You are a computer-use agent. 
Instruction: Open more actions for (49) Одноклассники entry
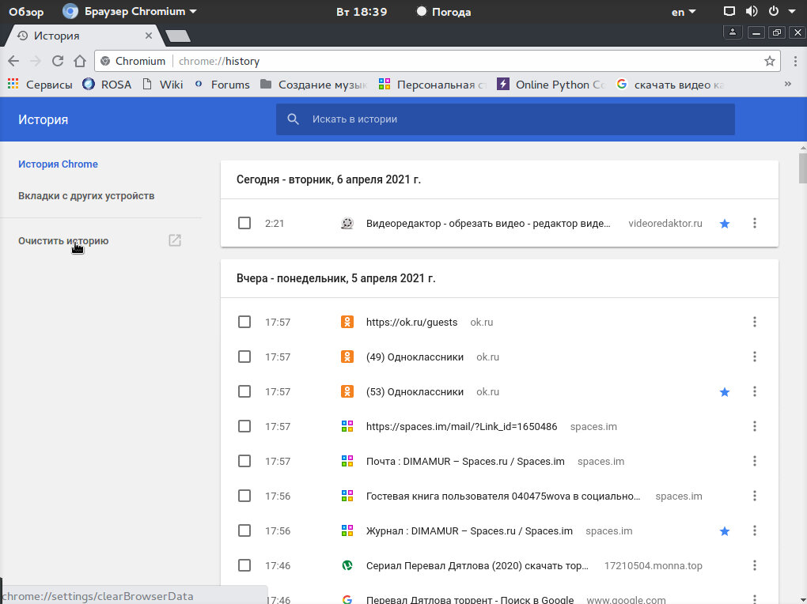(x=755, y=357)
